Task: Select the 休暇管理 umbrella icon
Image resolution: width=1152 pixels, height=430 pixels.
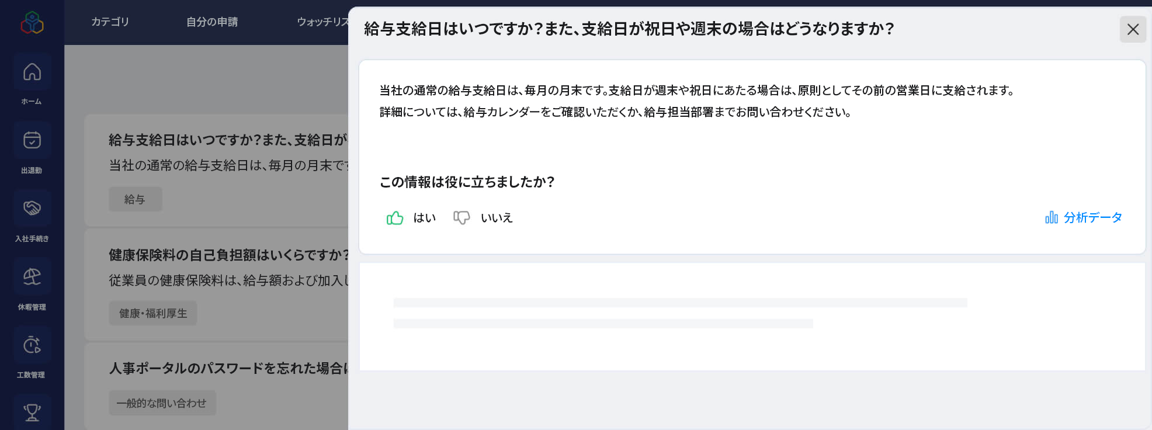Action: (x=32, y=276)
